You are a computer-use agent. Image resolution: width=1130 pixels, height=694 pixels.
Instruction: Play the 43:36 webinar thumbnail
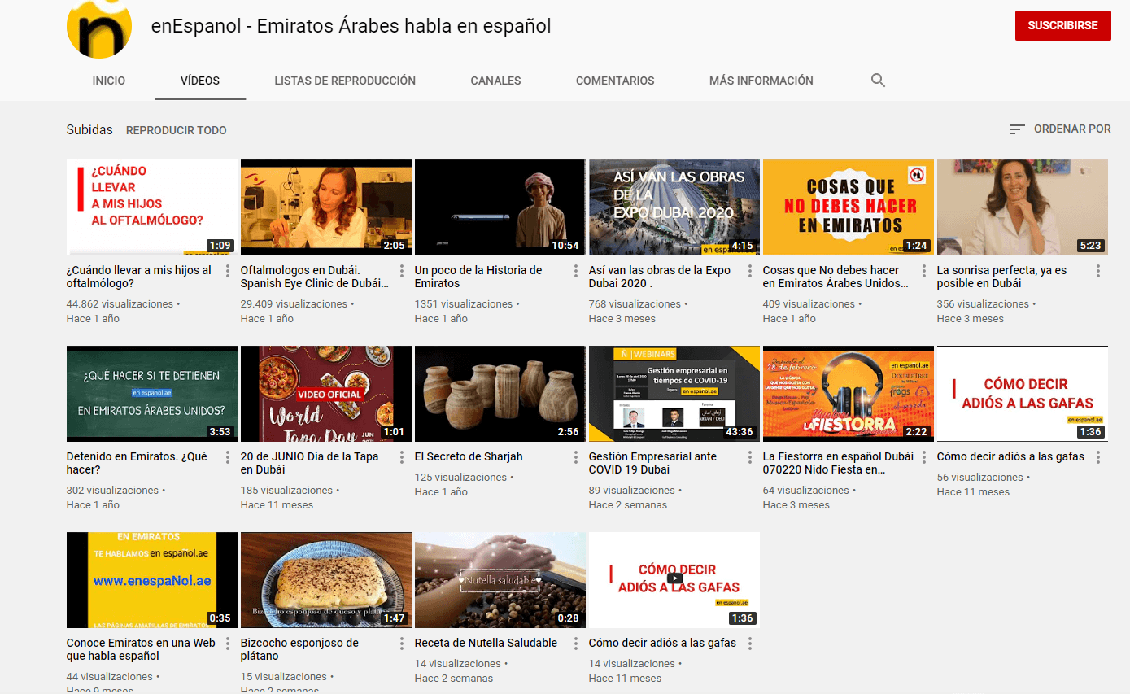tap(674, 394)
